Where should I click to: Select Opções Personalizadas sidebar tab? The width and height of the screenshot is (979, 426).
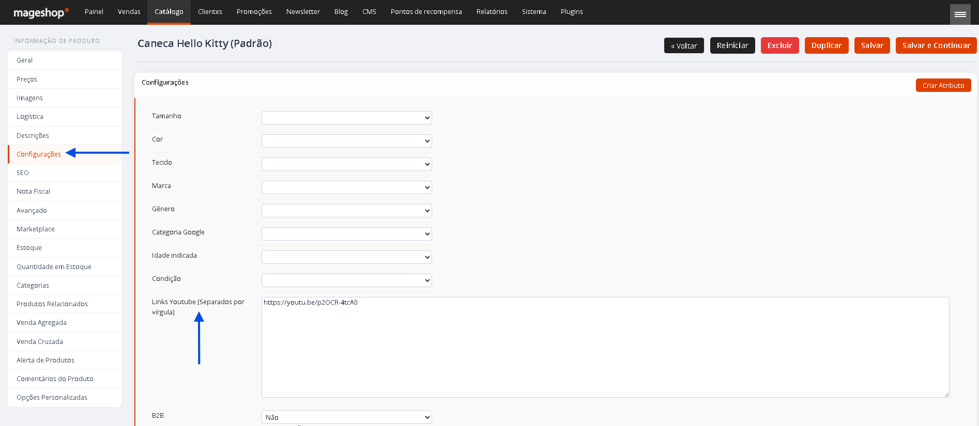(x=65, y=398)
